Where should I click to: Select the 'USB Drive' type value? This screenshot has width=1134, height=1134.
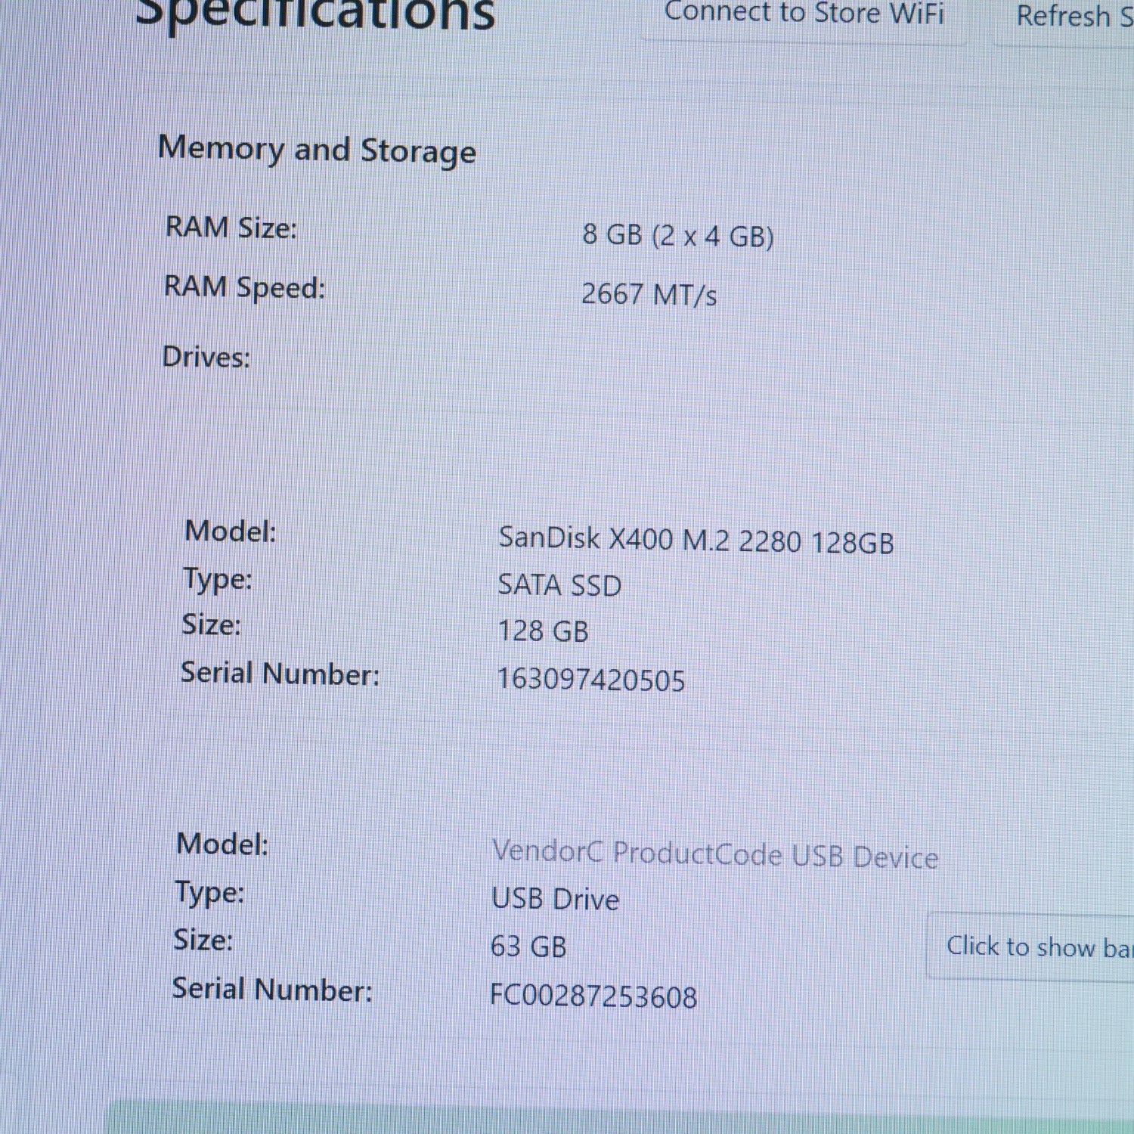pyautogui.click(x=555, y=899)
